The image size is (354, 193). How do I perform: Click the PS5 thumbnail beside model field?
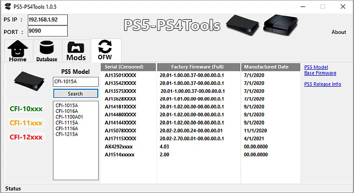(x=29, y=81)
